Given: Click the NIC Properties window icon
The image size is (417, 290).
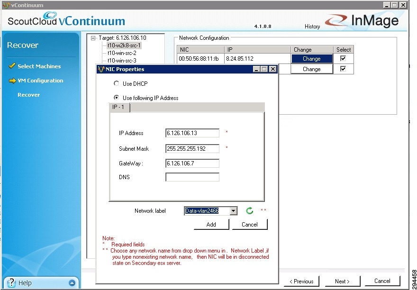Looking at the screenshot, I should coord(101,69).
